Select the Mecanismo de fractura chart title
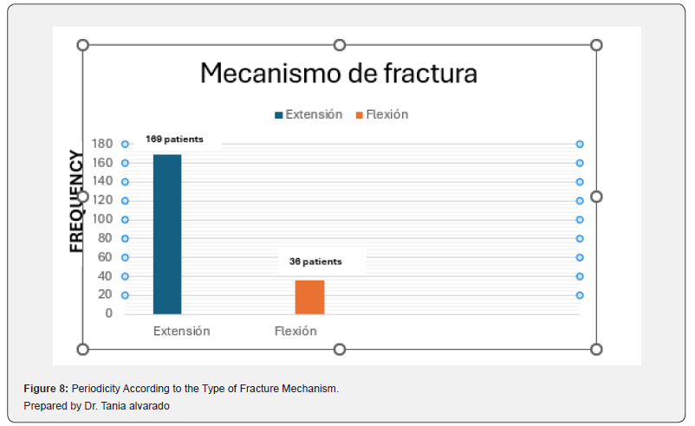695x426 pixels. click(339, 73)
